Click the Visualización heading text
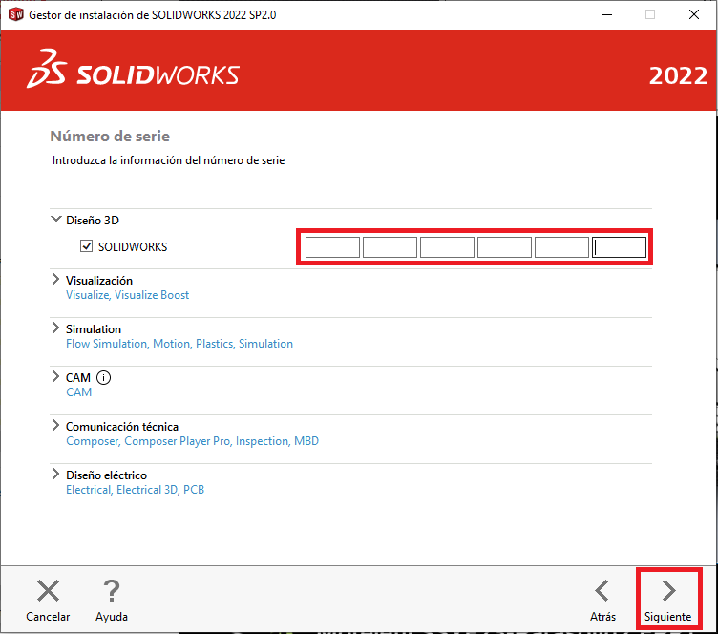The image size is (718, 634). tap(99, 280)
